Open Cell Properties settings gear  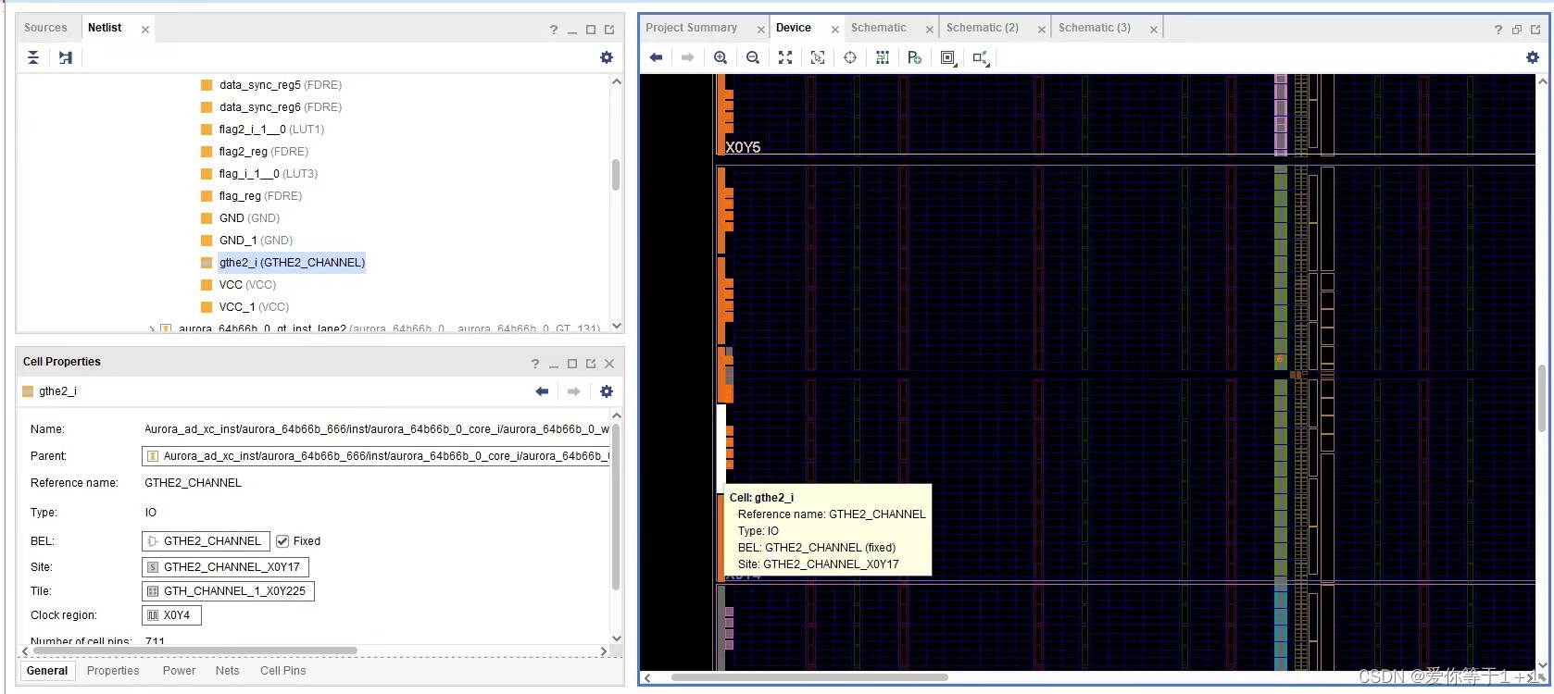point(607,391)
